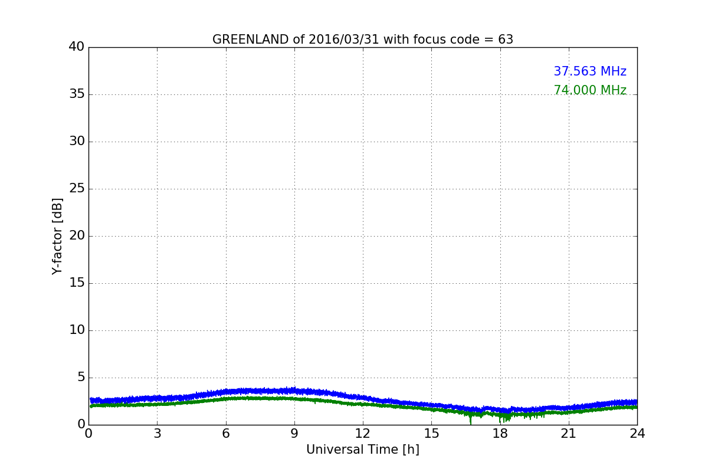Click the y-axis tick label 15
This screenshot has width=708, height=472.
coord(77,283)
